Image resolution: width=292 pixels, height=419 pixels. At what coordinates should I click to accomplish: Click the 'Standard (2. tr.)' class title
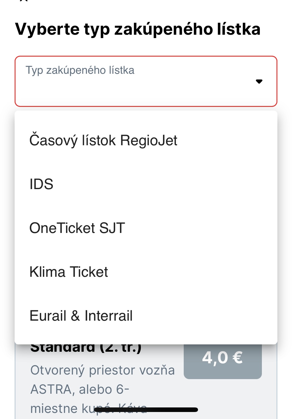pos(86,348)
